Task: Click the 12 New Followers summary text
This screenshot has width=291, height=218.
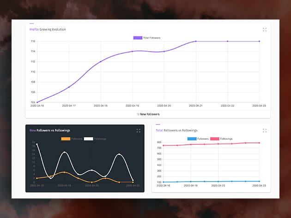Action: pyautogui.click(x=147, y=114)
